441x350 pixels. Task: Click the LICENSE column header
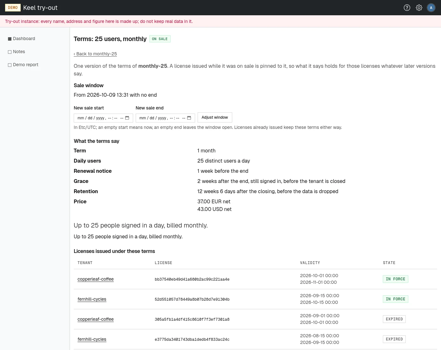pos(163,263)
